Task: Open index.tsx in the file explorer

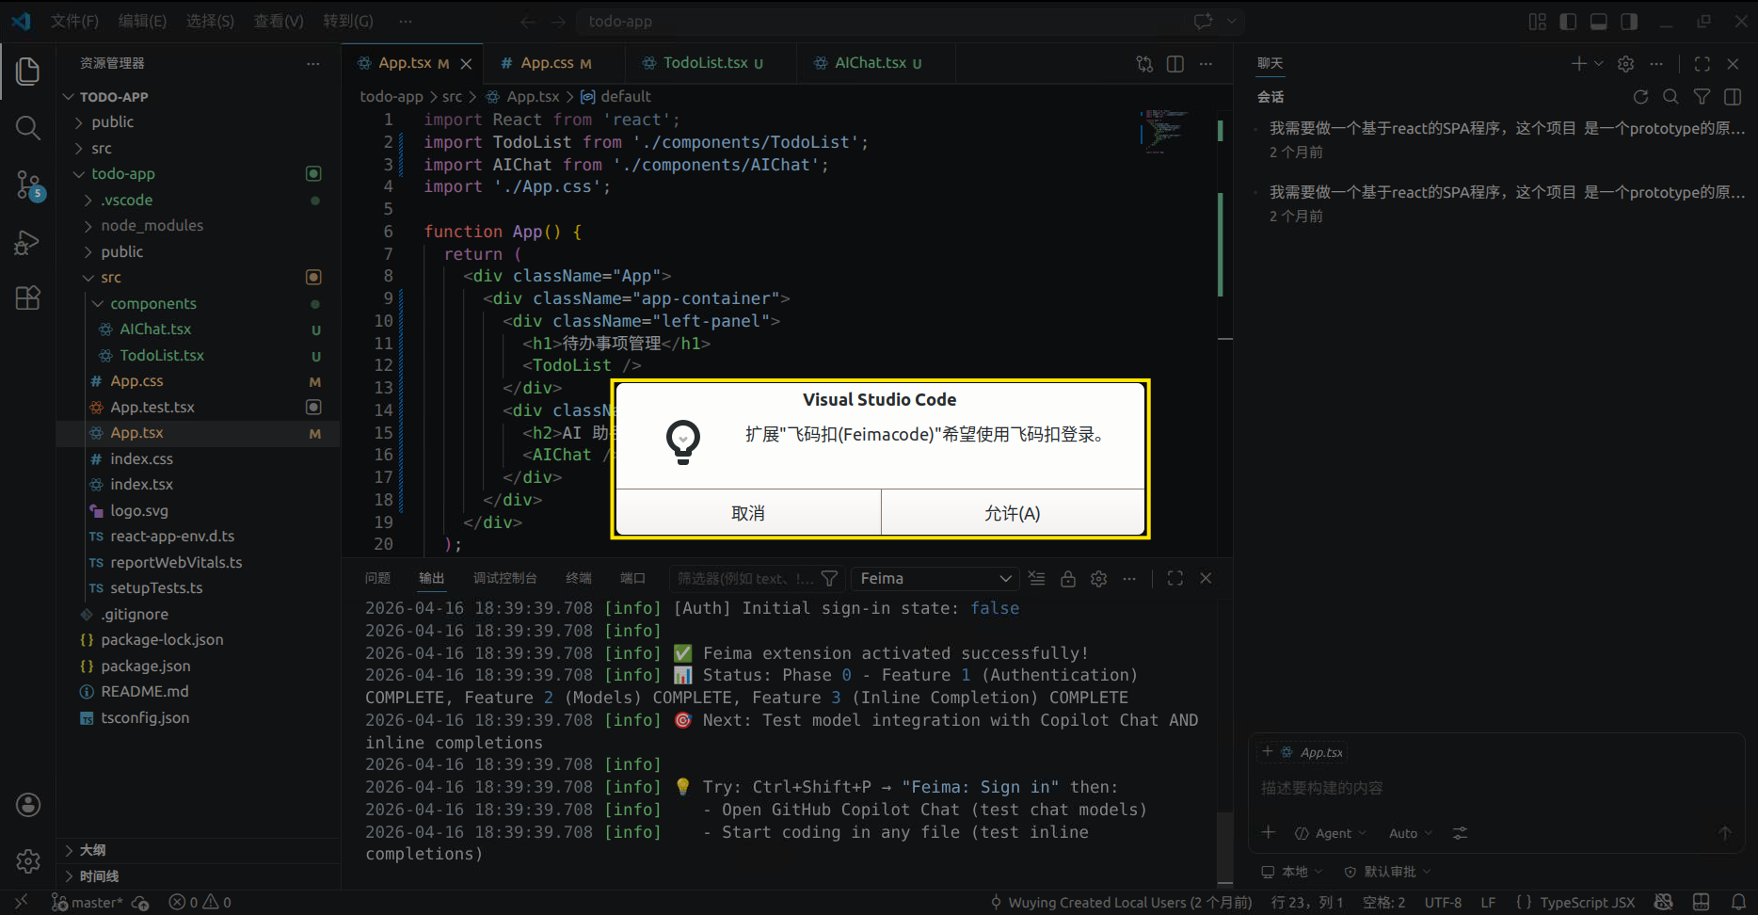Action: (x=141, y=485)
